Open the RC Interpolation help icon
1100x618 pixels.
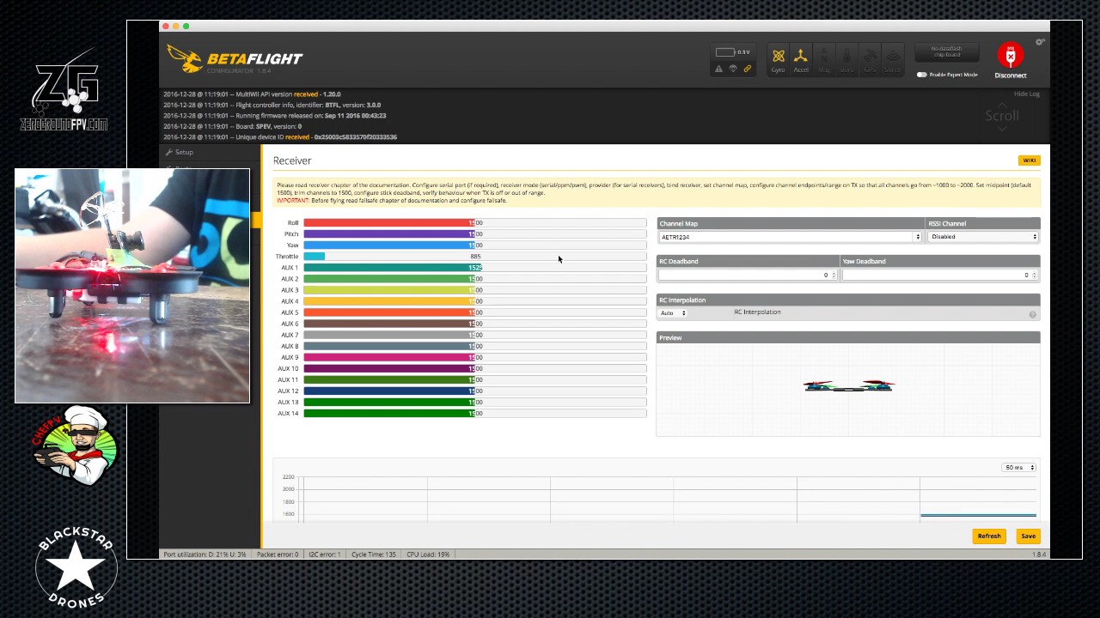click(x=1032, y=315)
